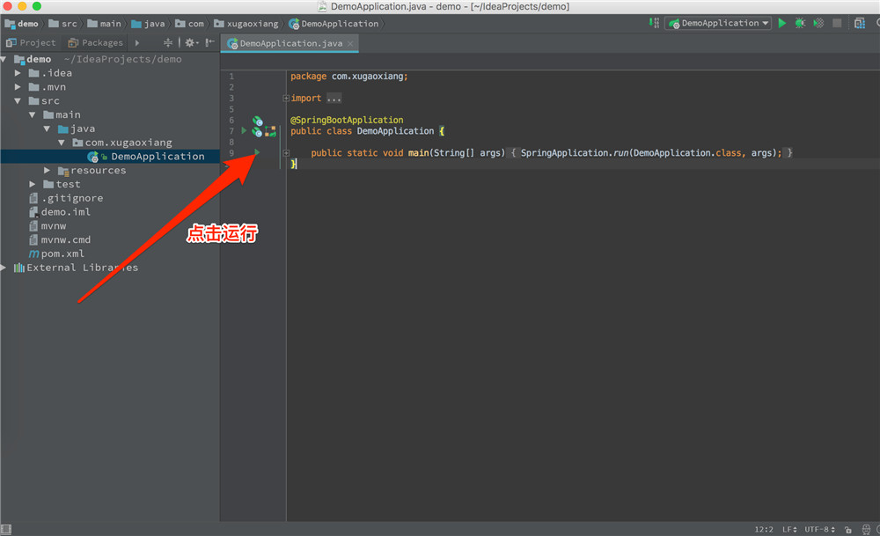Run with coverage icon in toolbar
Image resolution: width=880 pixels, height=536 pixels.
point(818,23)
